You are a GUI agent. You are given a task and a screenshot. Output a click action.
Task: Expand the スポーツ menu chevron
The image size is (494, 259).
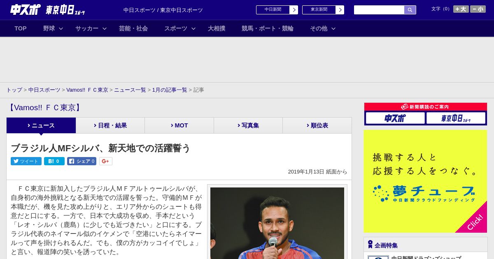[x=193, y=28]
